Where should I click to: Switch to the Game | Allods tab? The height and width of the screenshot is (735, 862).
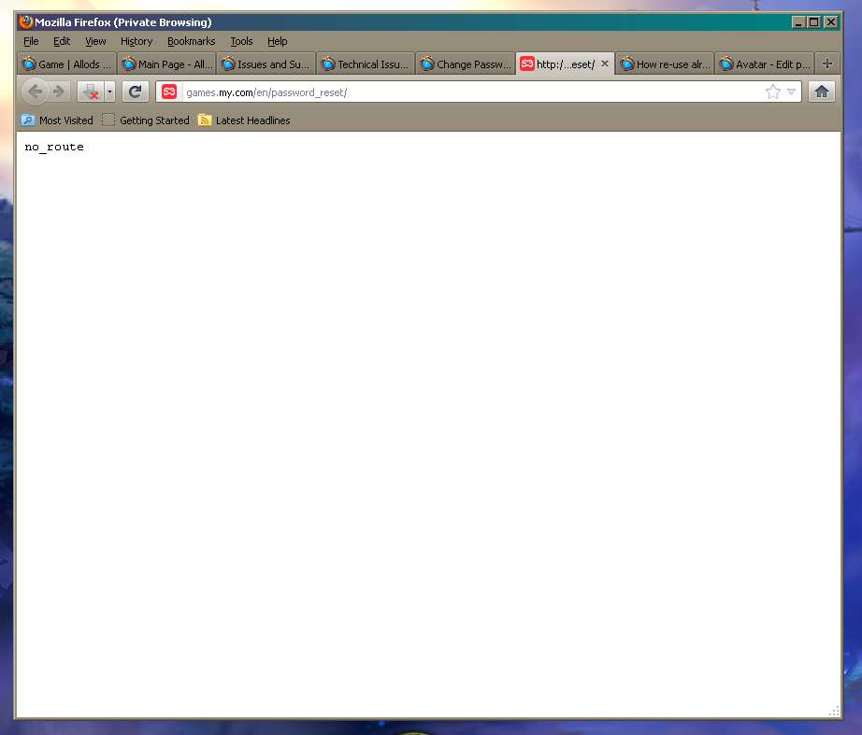66,64
